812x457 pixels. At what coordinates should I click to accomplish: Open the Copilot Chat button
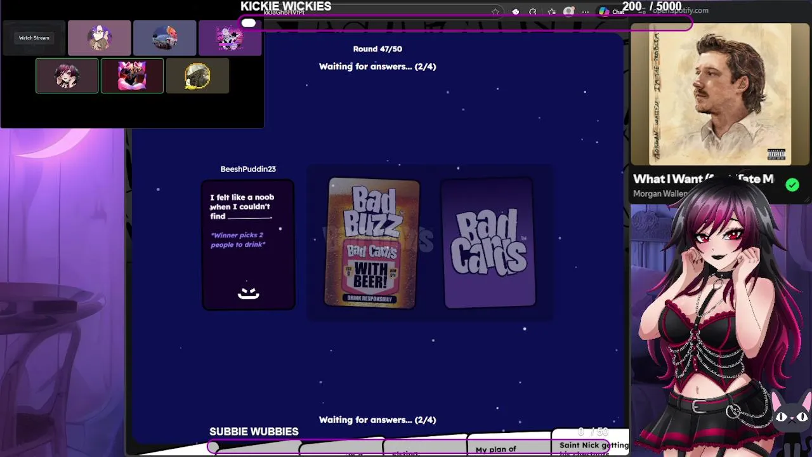(x=611, y=11)
